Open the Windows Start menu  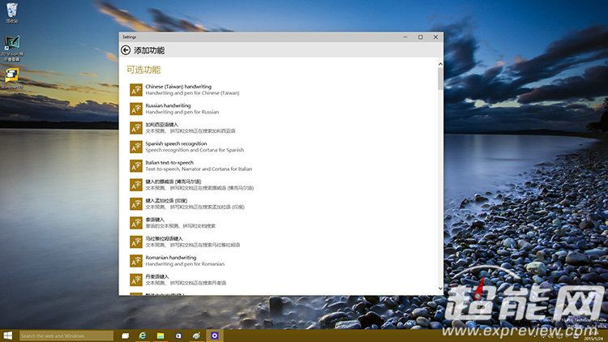(x=8, y=336)
